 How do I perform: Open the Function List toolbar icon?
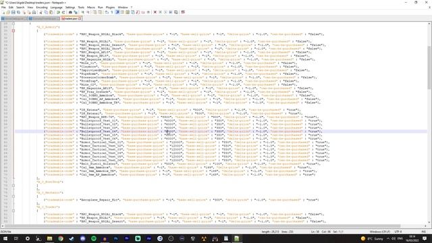click(x=138, y=12)
